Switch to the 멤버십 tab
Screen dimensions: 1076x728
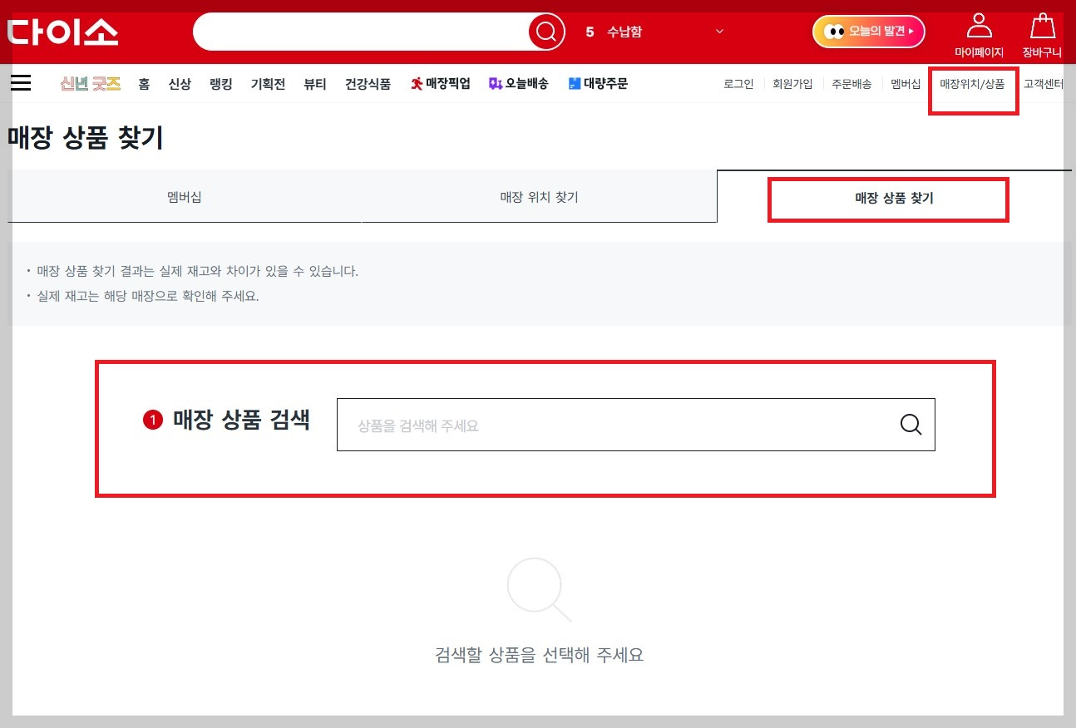tap(185, 197)
